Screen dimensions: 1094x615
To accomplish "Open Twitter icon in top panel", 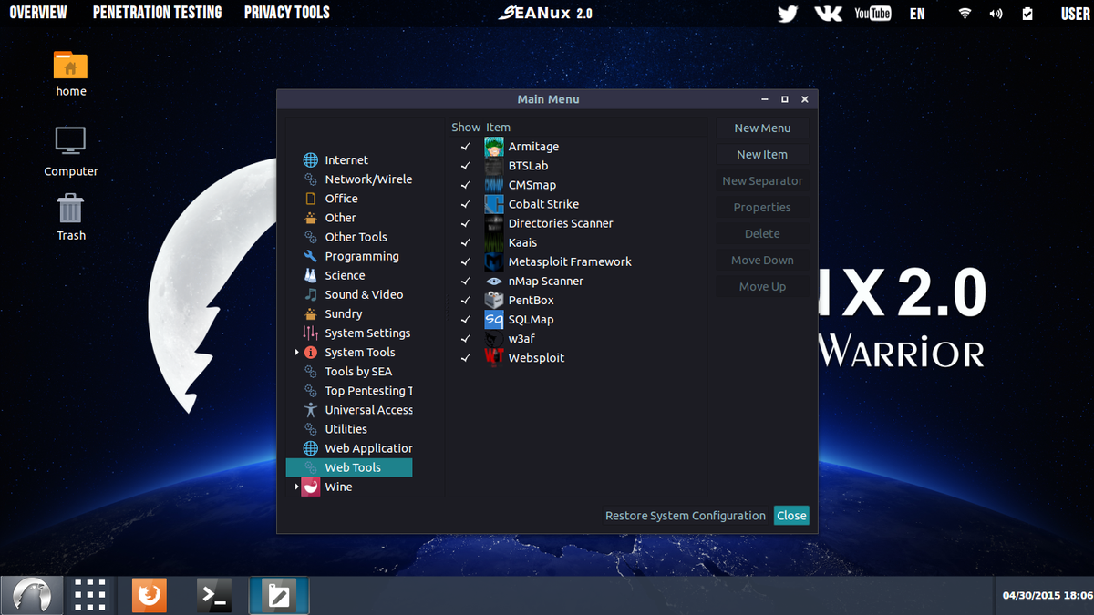I will (x=788, y=13).
